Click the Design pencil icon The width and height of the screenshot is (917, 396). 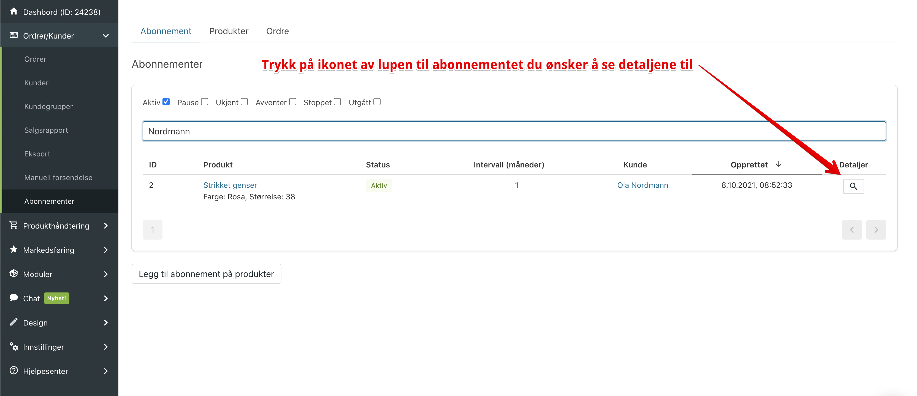pos(13,322)
